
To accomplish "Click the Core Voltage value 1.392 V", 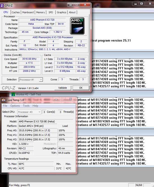I will tap(58, 32).
